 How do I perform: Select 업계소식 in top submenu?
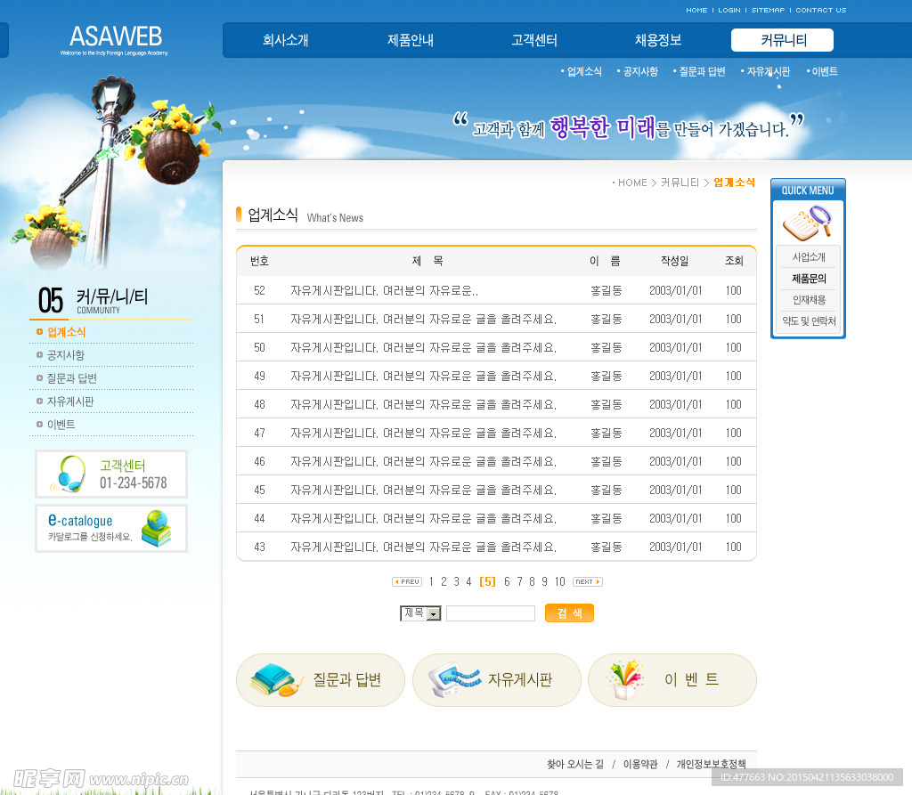(584, 71)
